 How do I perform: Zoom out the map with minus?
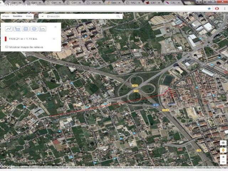[223, 162]
